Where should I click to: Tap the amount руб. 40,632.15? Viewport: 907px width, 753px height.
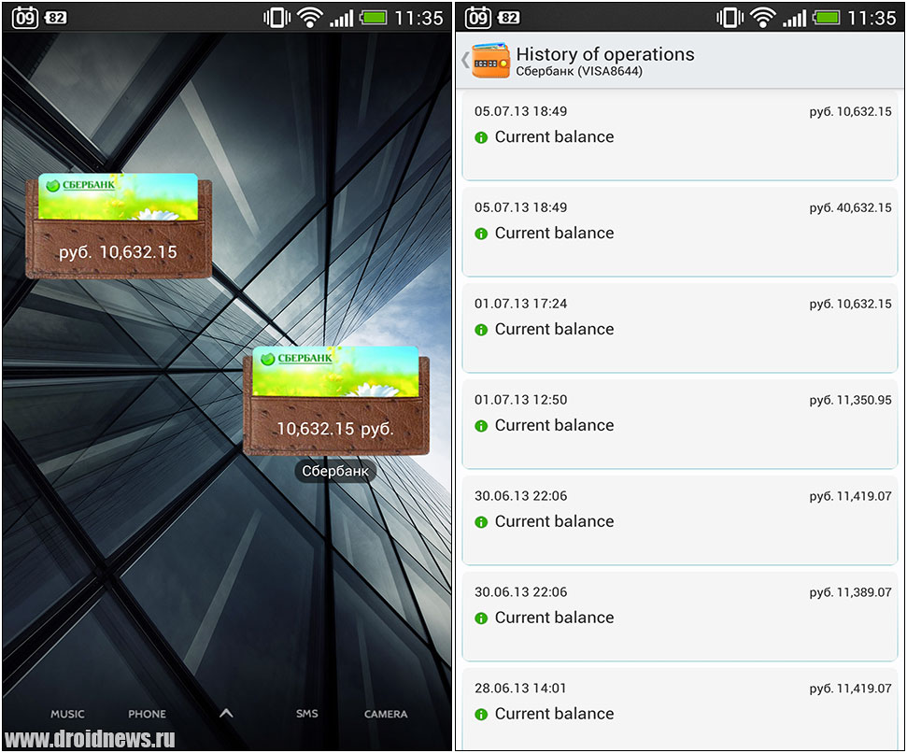[850, 207]
